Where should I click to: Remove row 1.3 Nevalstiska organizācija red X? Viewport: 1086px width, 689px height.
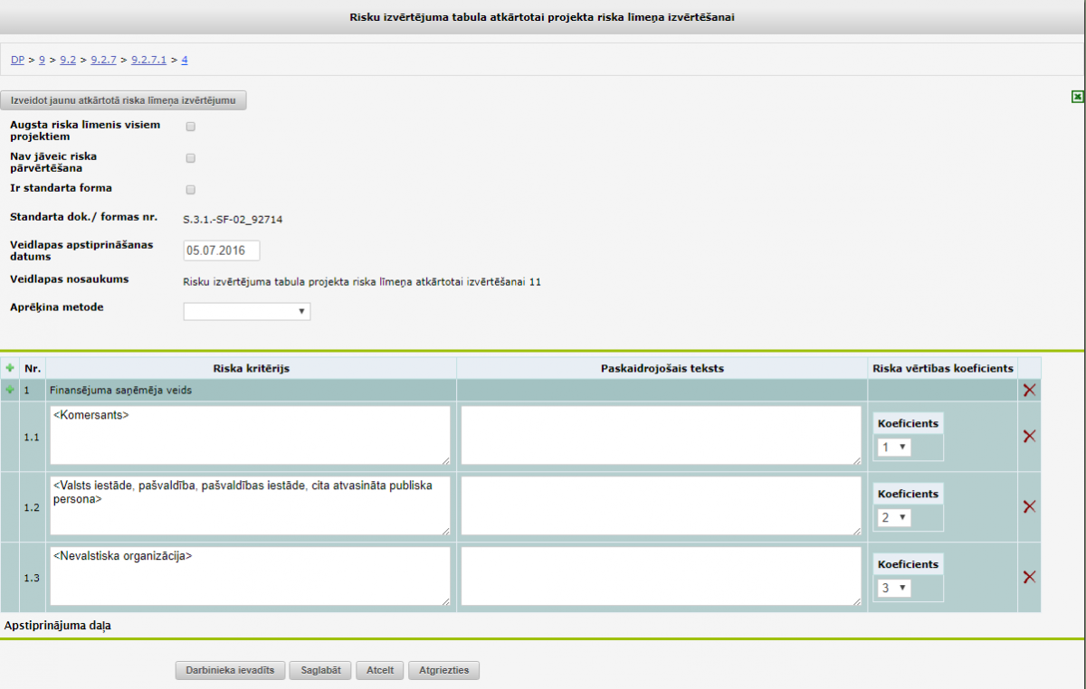pos(1029,577)
